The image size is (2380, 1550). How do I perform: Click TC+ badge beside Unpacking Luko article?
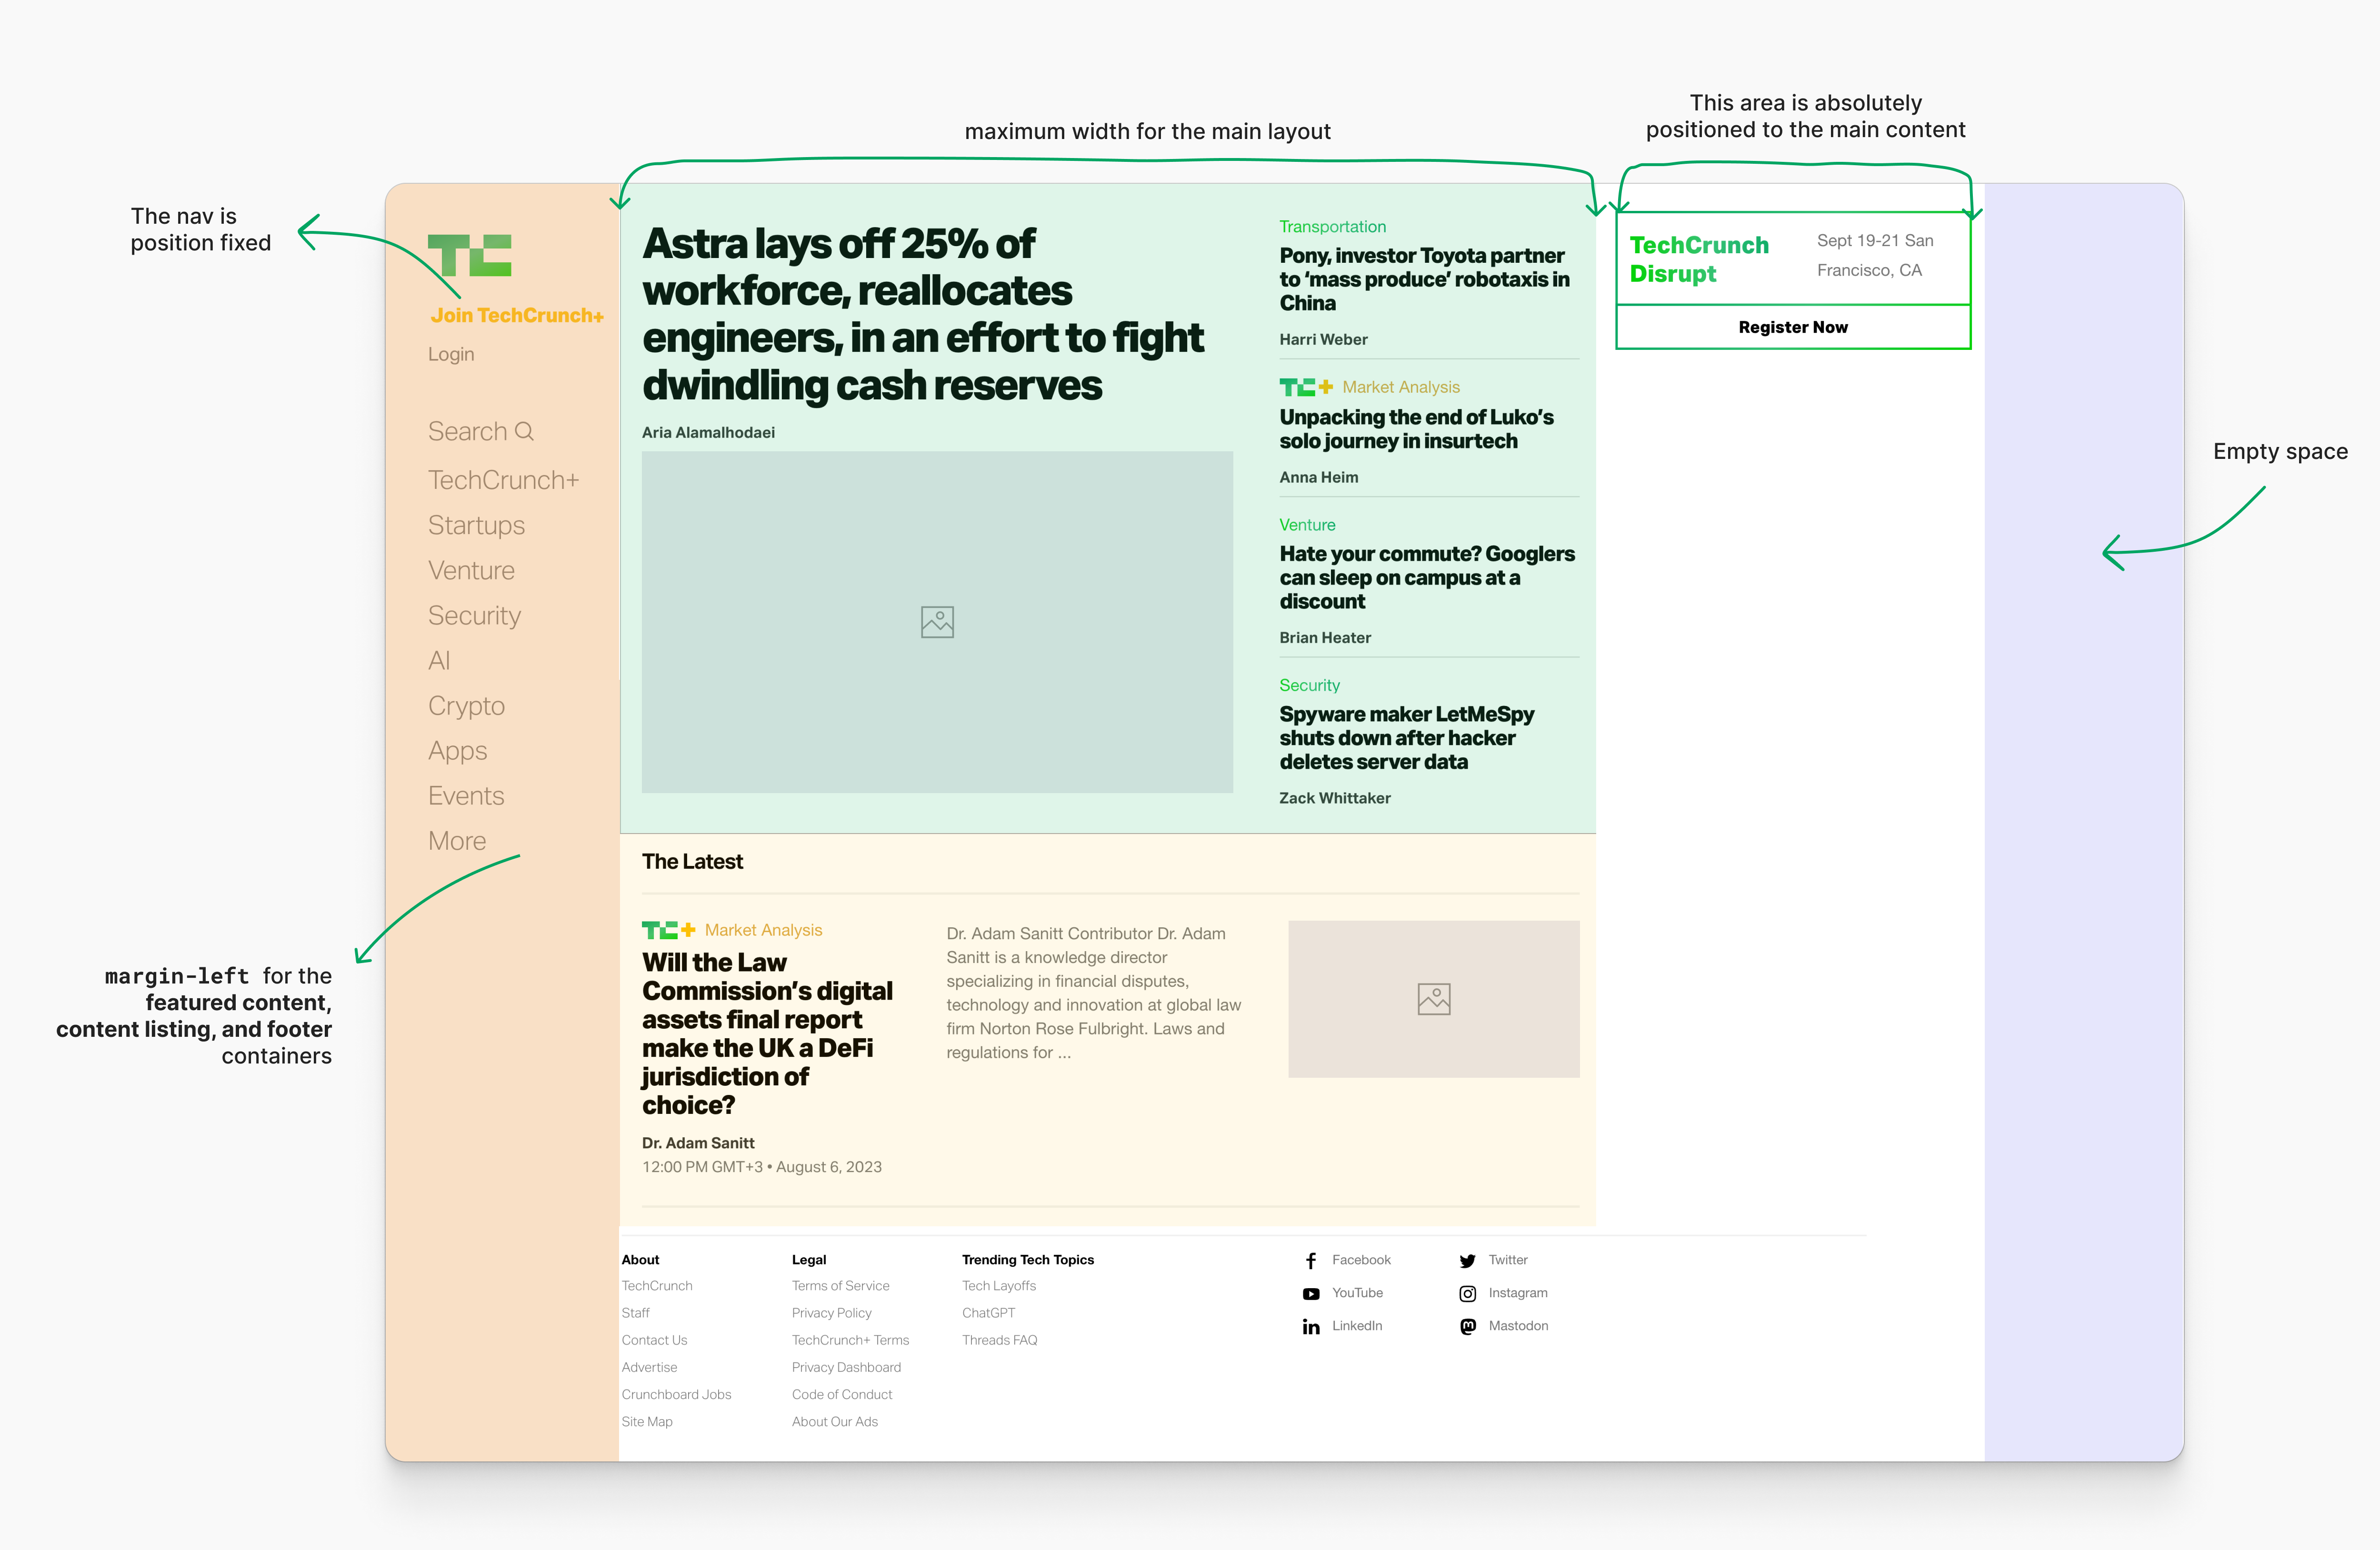tap(1305, 387)
